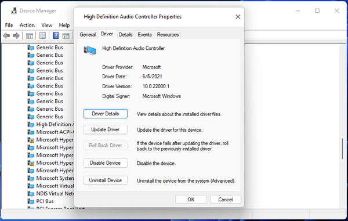Click the icon next to NDIS Virtual Net

click(31, 194)
